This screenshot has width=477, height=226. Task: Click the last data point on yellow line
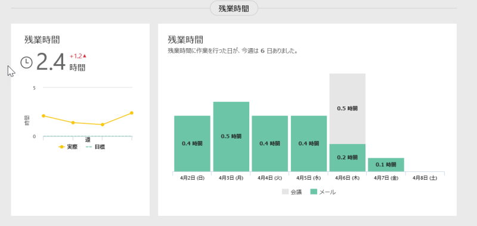132,113
